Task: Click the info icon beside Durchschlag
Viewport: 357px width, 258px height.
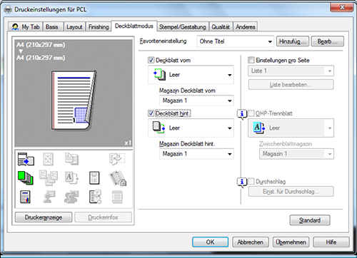Action: [x=242, y=182]
